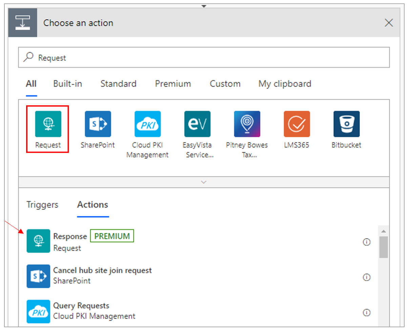Click the SharePoint icon beside Cancel hub site join request
The image size is (409, 332).
[x=38, y=276]
